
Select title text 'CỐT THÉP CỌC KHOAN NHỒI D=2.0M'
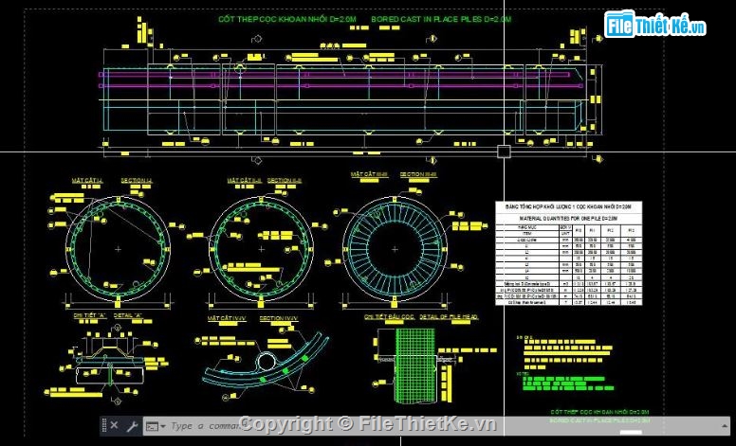coord(286,19)
